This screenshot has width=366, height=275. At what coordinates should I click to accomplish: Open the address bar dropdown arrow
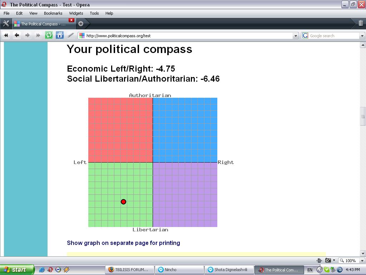click(296, 35)
